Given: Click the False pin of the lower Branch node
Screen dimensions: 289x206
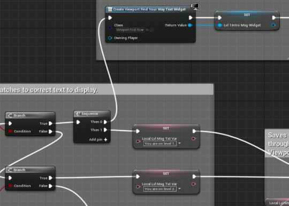Looking at the screenshot, I should pos(50,186).
